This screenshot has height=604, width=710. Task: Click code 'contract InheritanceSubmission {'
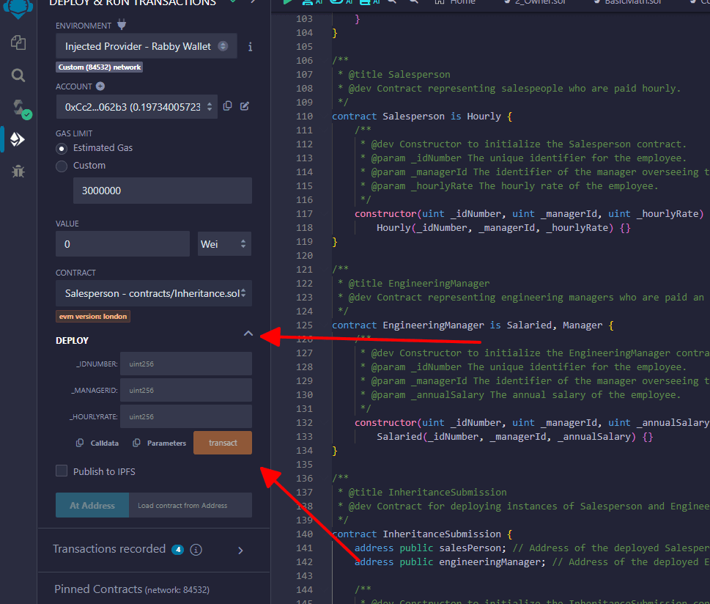click(422, 534)
